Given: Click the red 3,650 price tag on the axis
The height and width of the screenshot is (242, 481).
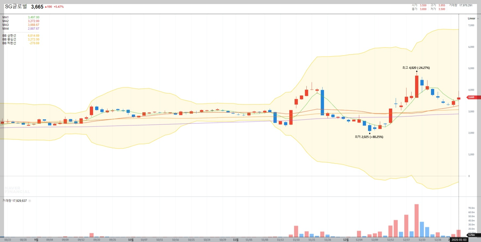Looking at the screenshot, I should (474, 97).
